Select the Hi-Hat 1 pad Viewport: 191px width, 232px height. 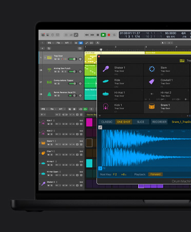pos(120,95)
